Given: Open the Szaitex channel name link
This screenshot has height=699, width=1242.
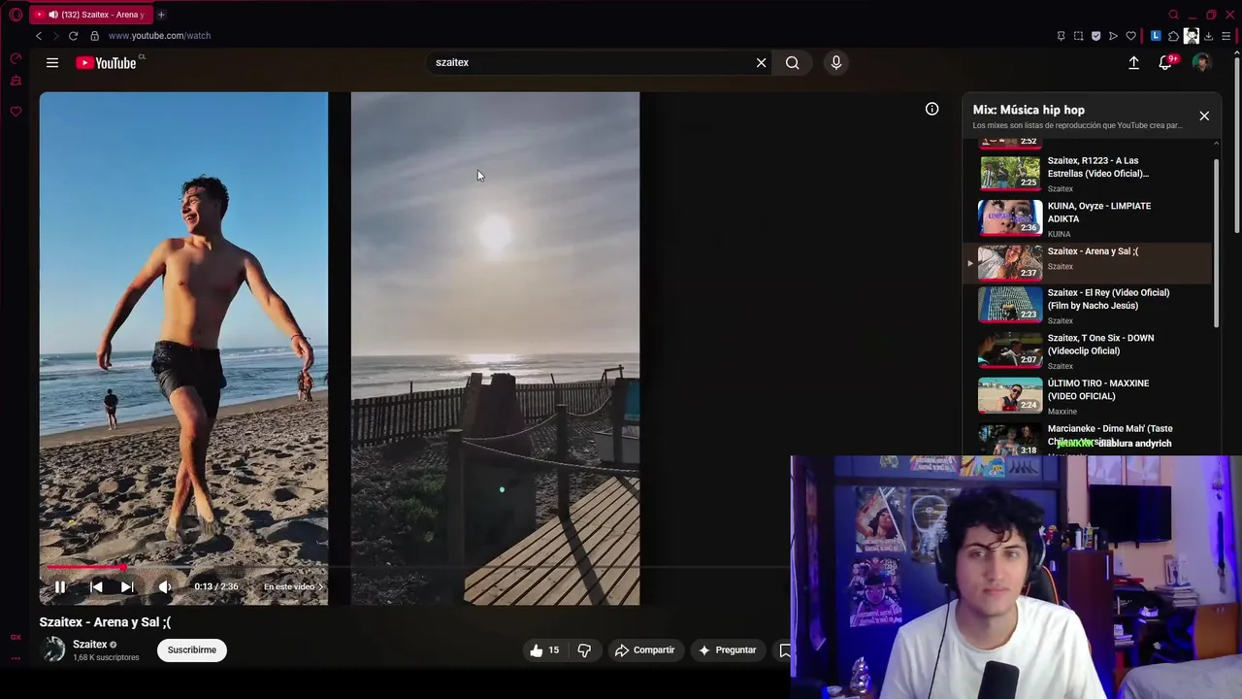Looking at the screenshot, I should click(90, 645).
